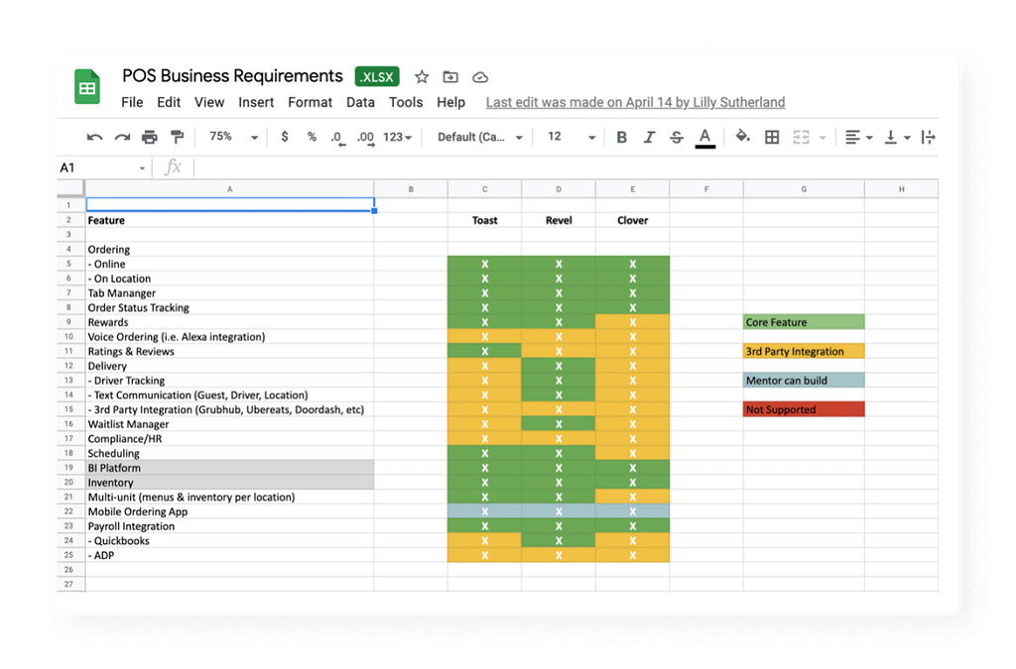
Task: Select column G header
Action: [x=804, y=189]
